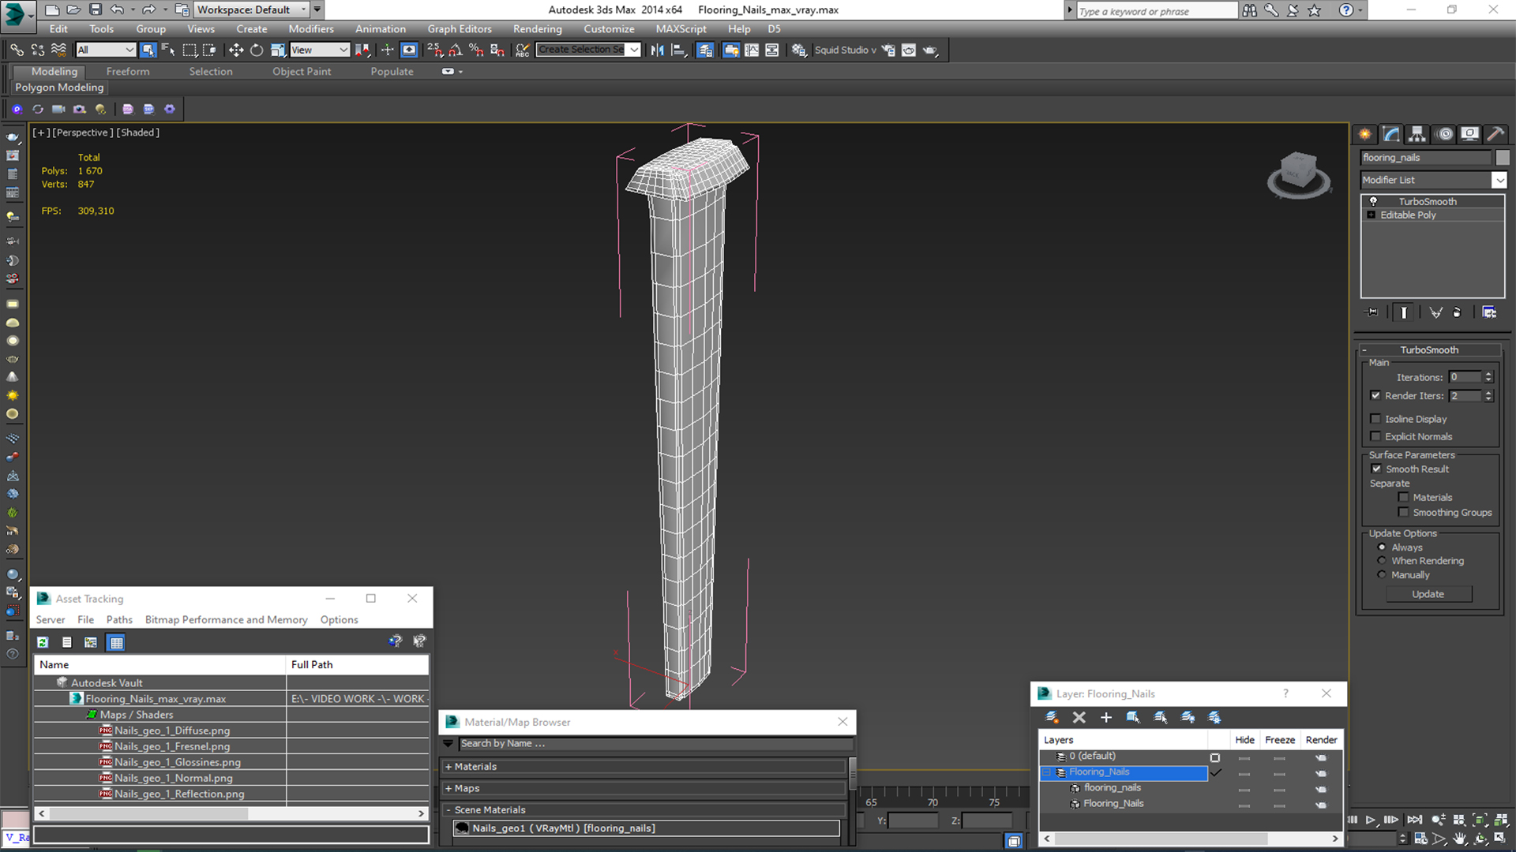Click Update button in TurboSmooth

(1428, 594)
